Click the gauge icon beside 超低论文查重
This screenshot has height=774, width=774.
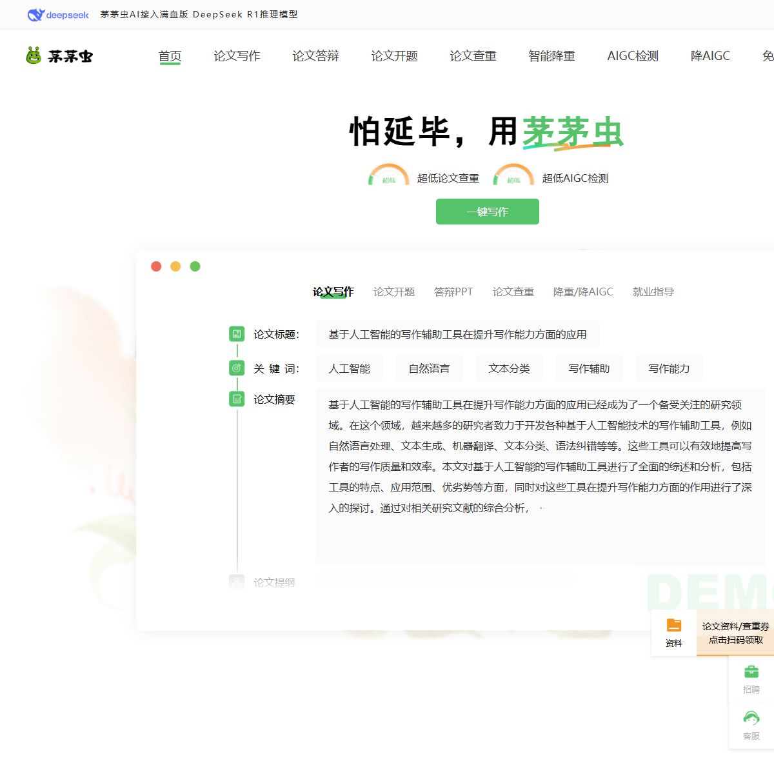388,175
